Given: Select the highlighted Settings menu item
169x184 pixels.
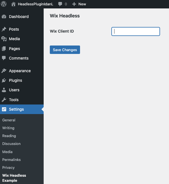Looking at the screenshot, I should 22,109.
